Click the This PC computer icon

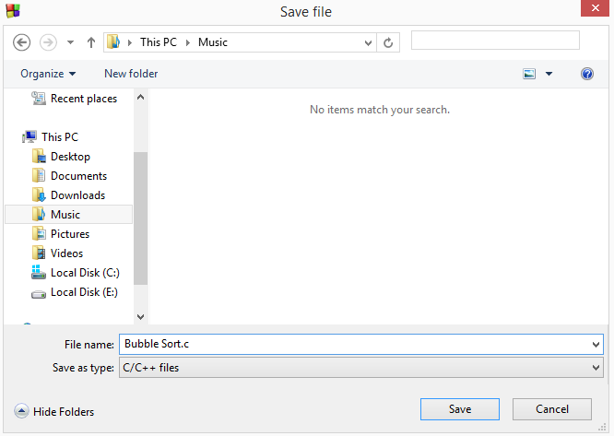[x=30, y=136]
